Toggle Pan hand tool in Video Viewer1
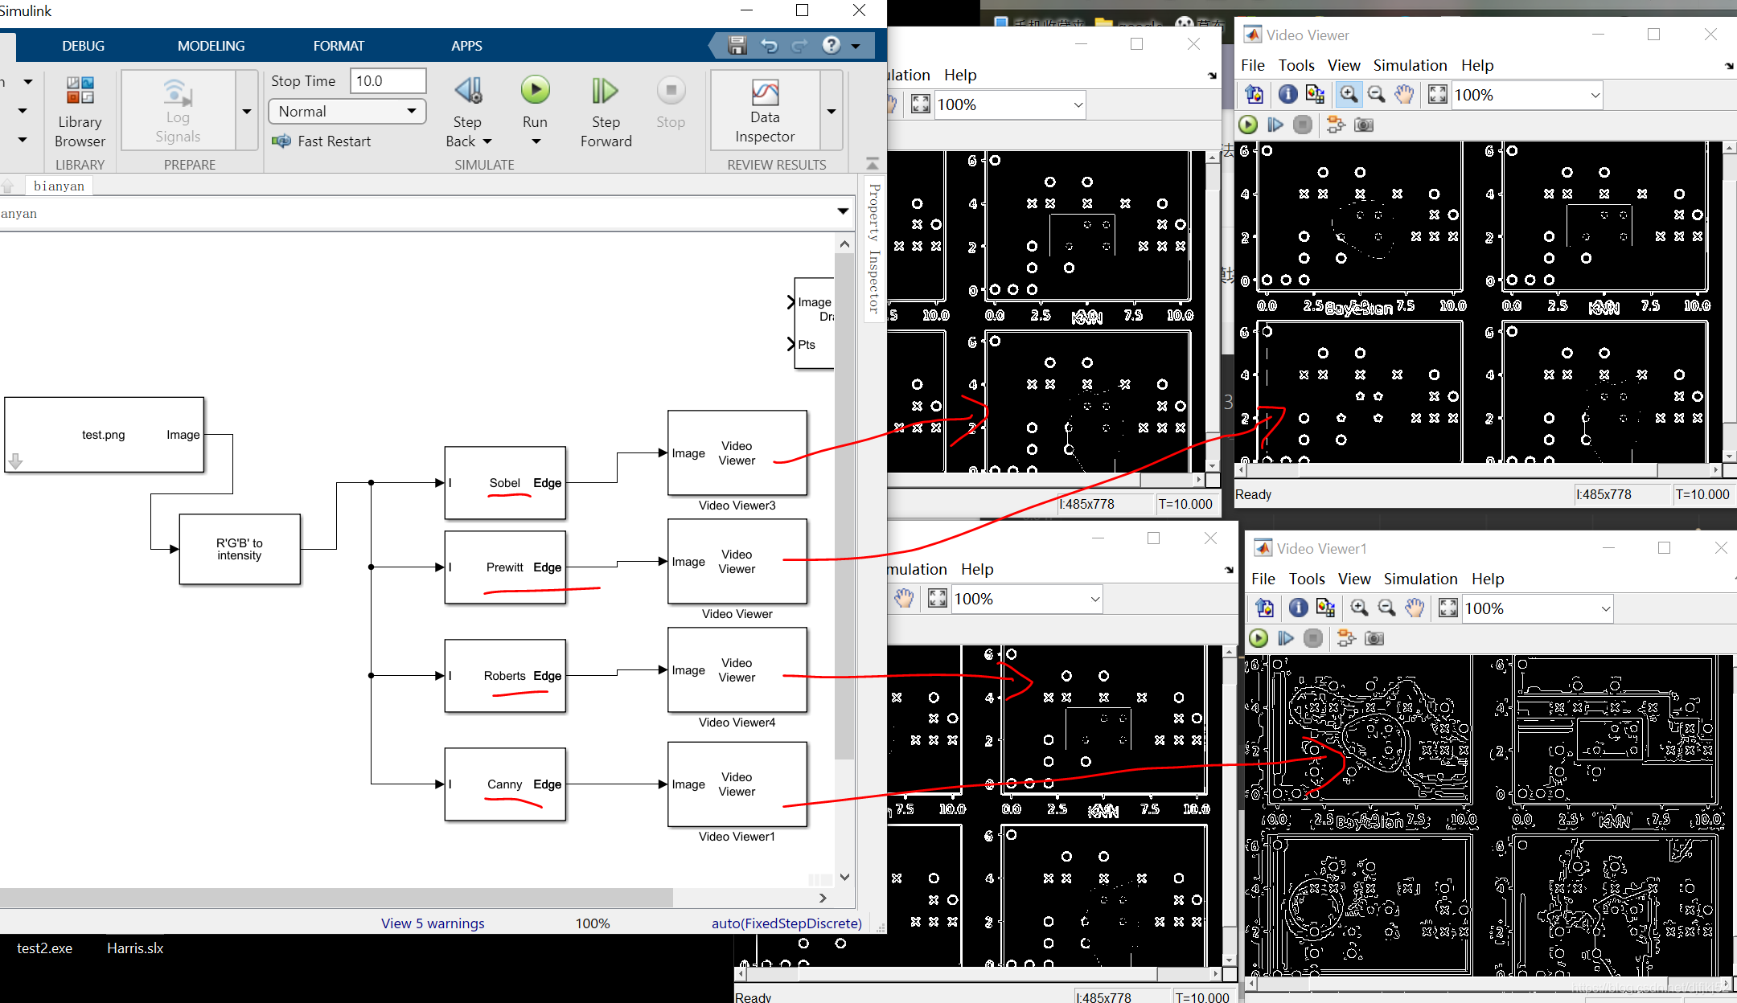 tap(1414, 608)
